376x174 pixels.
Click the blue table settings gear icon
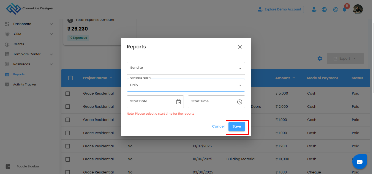click(320, 59)
